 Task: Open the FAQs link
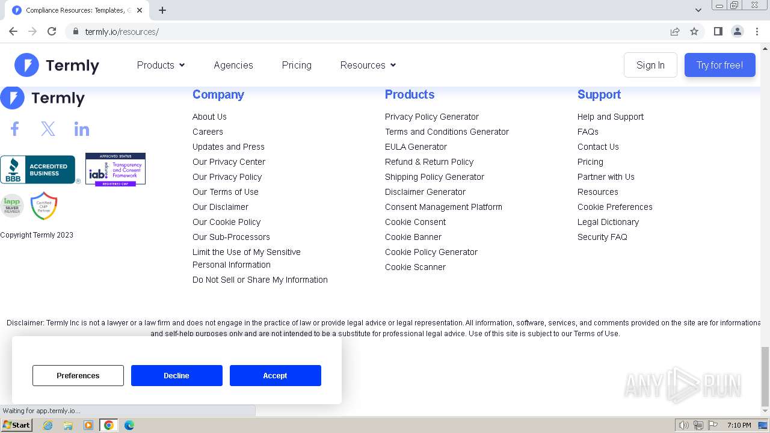pyautogui.click(x=588, y=132)
